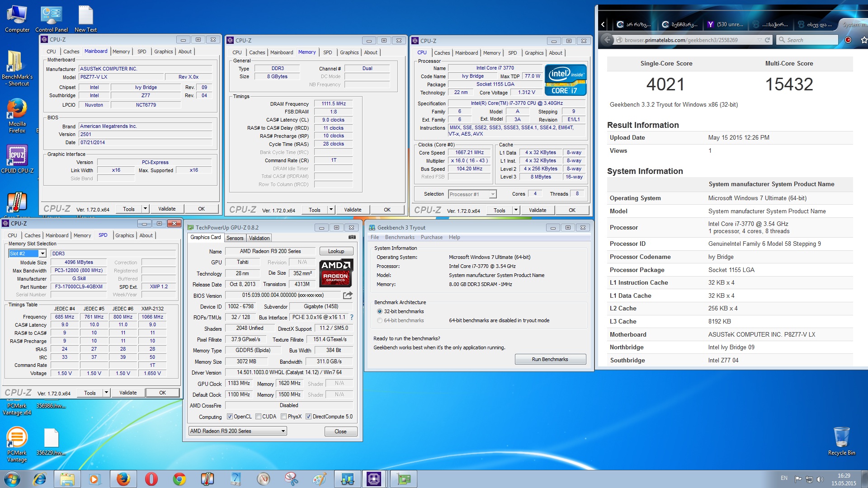The image size is (868, 488).
Task: Open the Caches tab in the Memory CPU-Z window
Action: (257, 52)
